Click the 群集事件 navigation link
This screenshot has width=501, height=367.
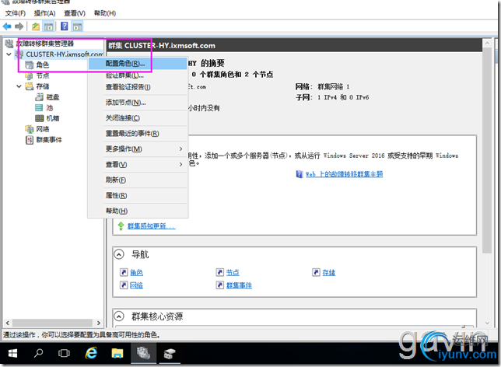point(239,285)
